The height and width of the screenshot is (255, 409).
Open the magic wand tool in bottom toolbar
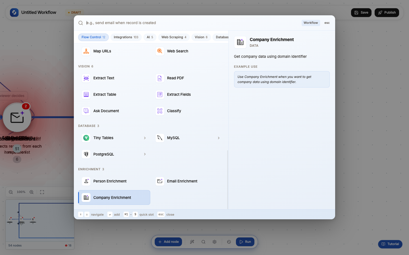(x=192, y=242)
